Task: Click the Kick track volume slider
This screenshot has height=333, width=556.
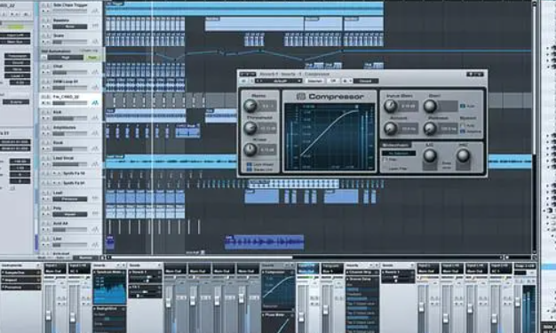Action: click(69, 118)
